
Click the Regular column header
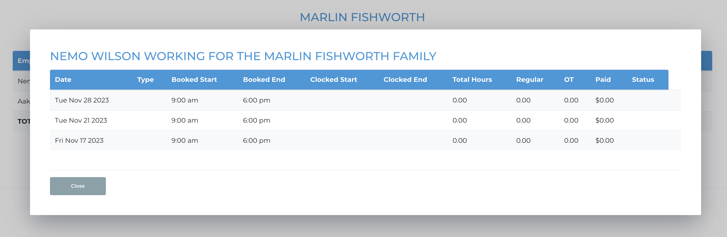[529, 80]
